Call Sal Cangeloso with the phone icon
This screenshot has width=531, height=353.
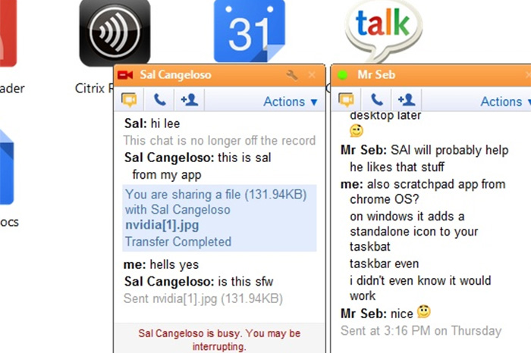(159, 100)
